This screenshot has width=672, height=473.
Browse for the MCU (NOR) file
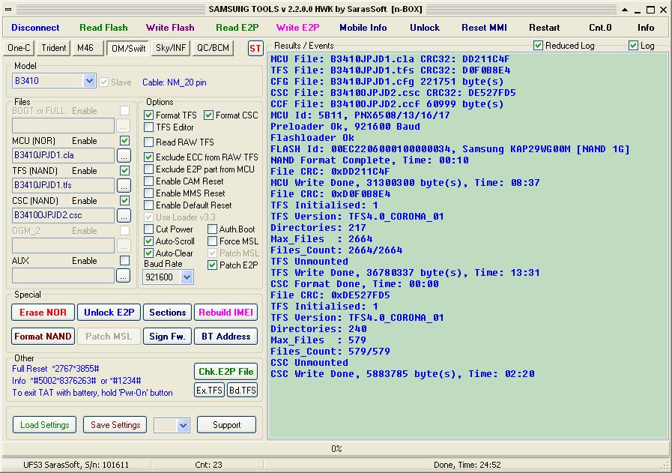point(124,156)
